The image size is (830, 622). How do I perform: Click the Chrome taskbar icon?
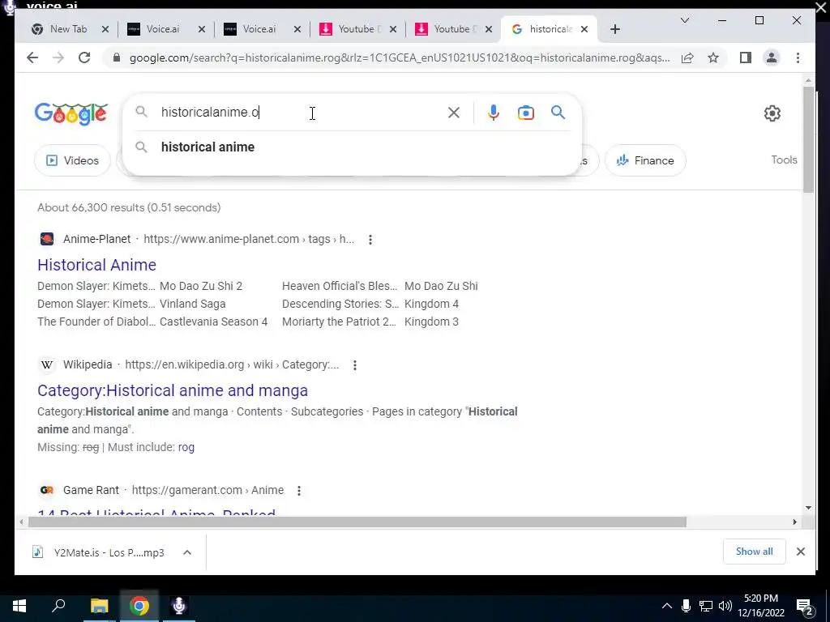(x=139, y=606)
